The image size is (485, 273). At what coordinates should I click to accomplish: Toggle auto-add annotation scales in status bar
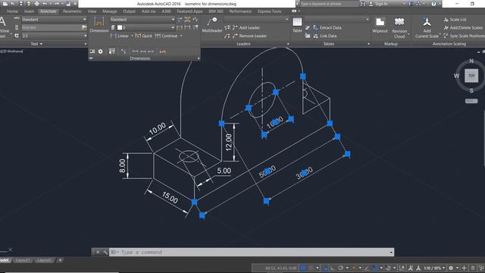click(x=418, y=268)
